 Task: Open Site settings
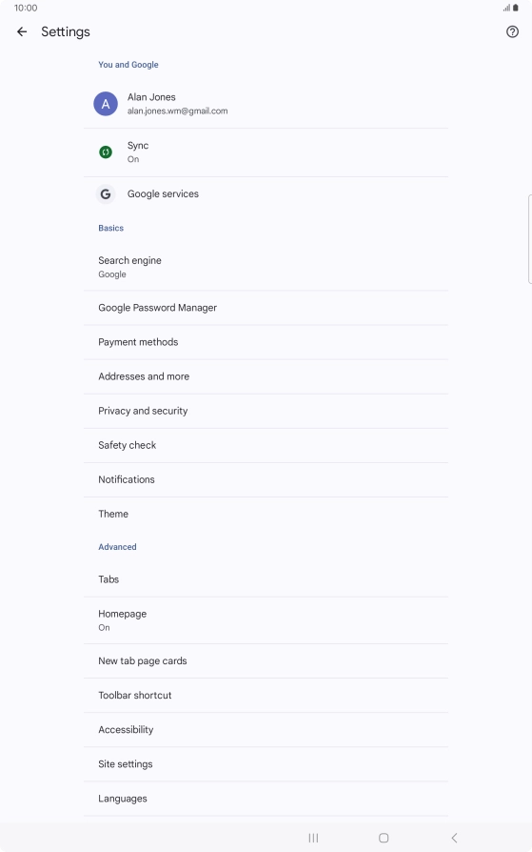tap(266, 764)
